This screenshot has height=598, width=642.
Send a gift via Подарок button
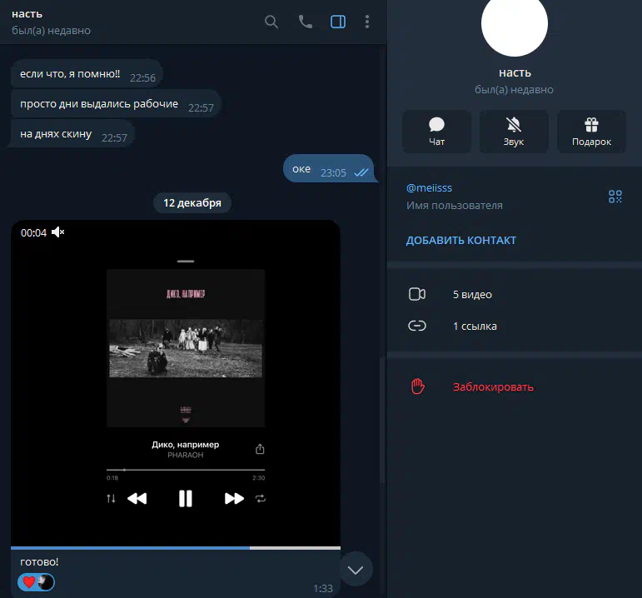tap(591, 132)
